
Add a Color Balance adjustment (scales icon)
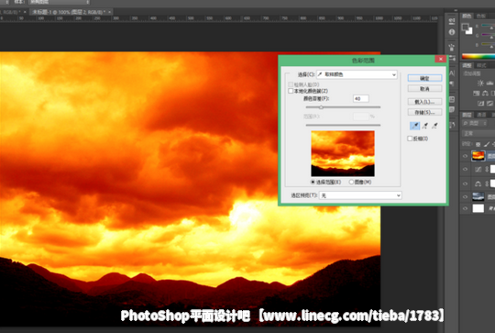point(485,93)
